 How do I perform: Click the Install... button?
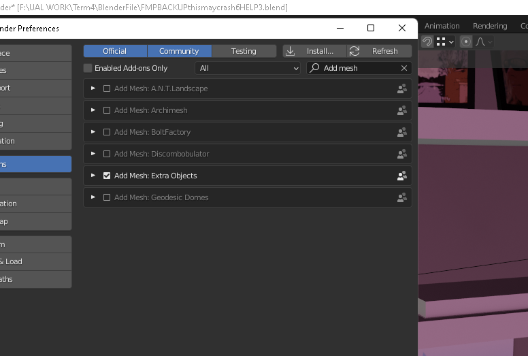pyautogui.click(x=314, y=51)
